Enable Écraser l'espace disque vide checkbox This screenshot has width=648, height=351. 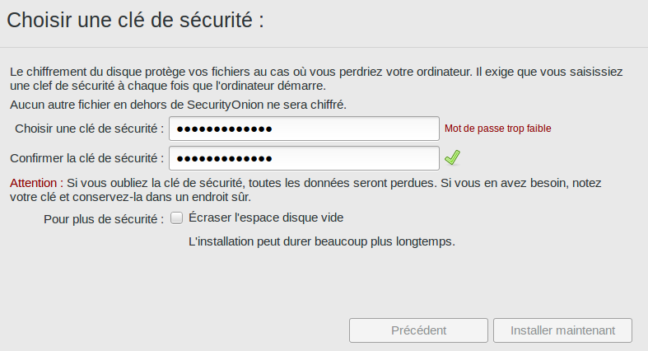click(x=176, y=218)
